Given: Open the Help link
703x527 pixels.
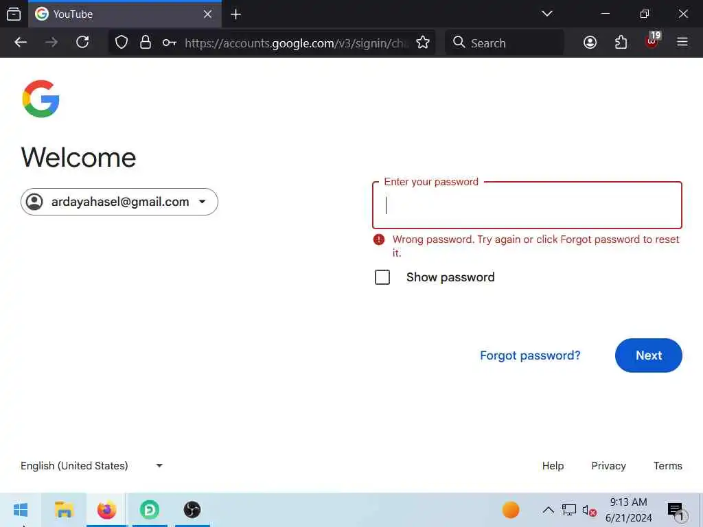Looking at the screenshot, I should coord(553,466).
